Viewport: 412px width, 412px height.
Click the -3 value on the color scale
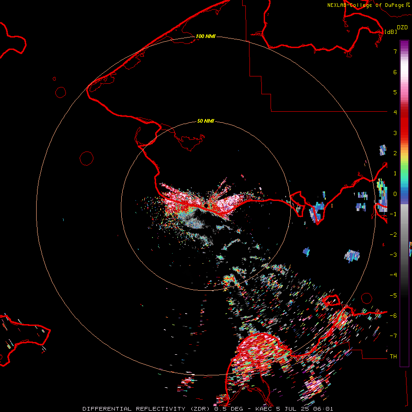[x=393, y=255]
